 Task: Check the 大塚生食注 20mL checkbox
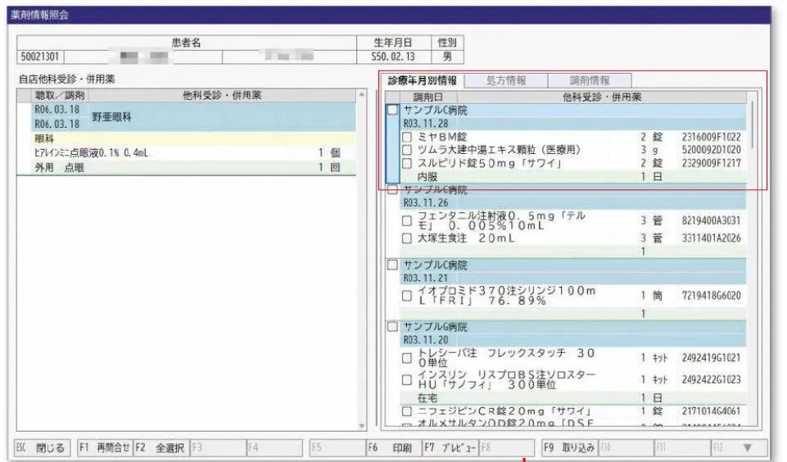click(407, 238)
